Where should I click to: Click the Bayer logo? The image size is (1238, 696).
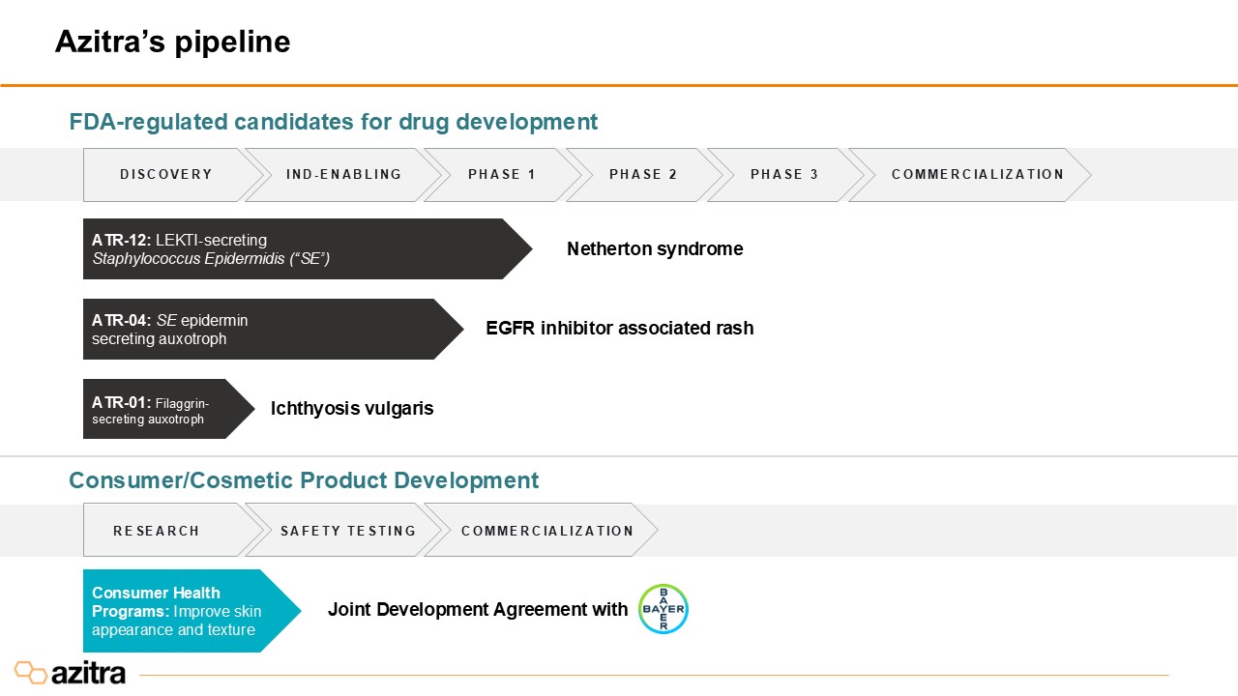tap(663, 609)
